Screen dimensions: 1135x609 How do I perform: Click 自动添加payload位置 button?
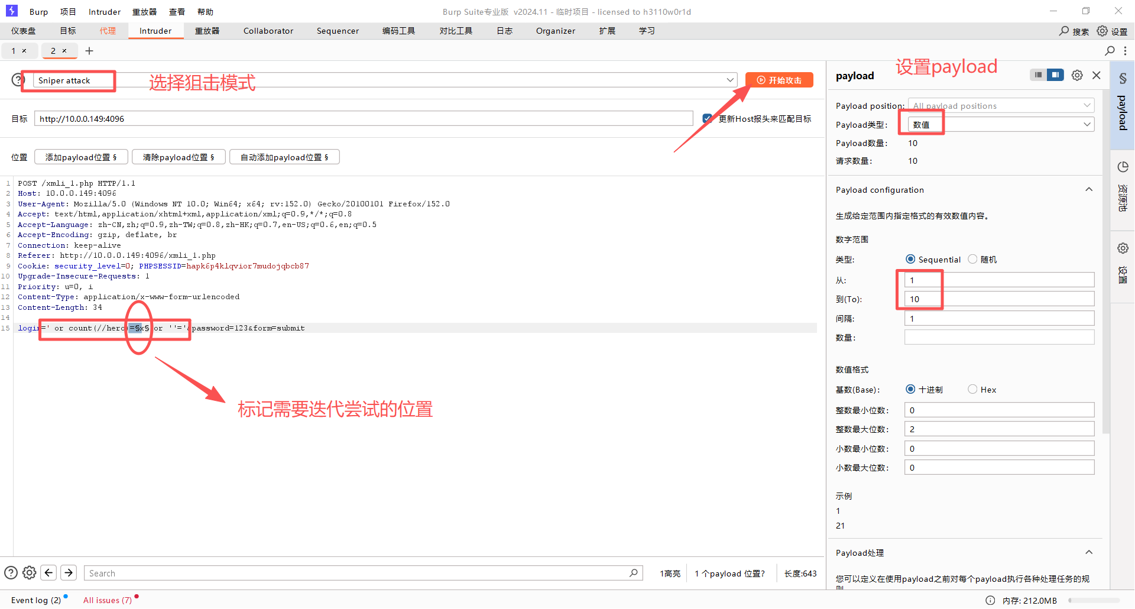pyautogui.click(x=284, y=157)
